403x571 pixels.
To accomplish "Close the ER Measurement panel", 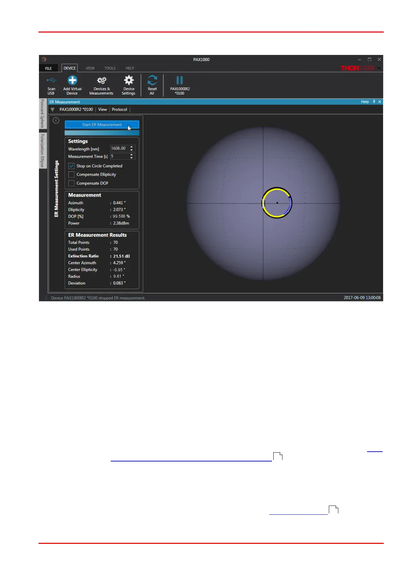I will coord(380,102).
